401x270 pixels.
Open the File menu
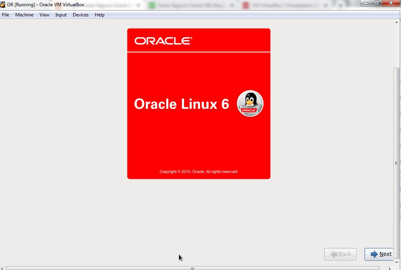point(5,15)
